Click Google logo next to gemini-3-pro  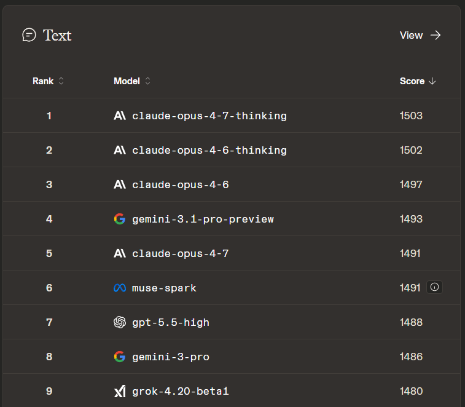(x=120, y=357)
